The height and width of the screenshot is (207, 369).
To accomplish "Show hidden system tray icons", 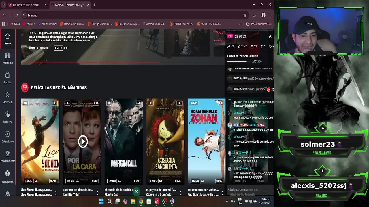I will click(x=227, y=202).
